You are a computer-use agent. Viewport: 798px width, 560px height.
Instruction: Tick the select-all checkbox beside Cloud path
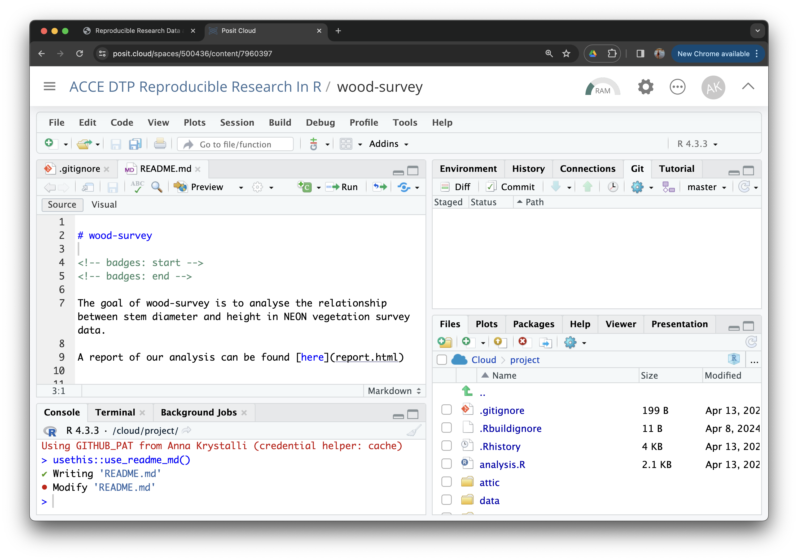(442, 360)
